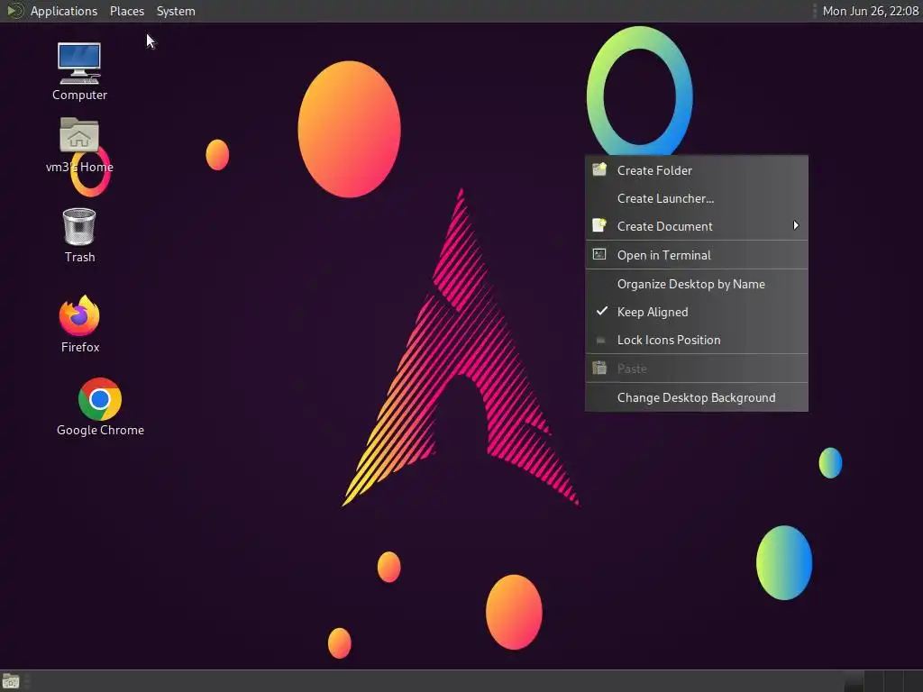Viewport: 923px width, 692px height.
Task: Click the clock showing Mon Jun 26, 22:08
Action: pyautogui.click(x=870, y=11)
